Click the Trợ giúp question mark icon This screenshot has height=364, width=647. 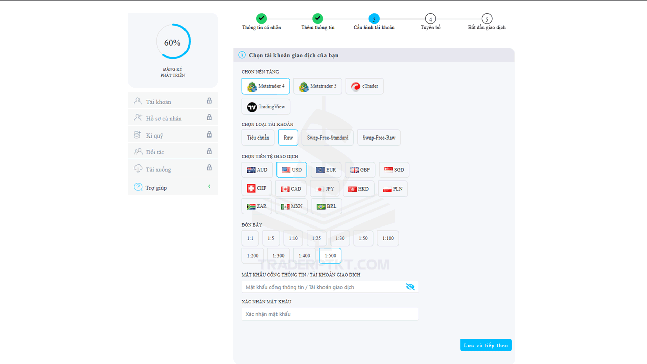(138, 187)
